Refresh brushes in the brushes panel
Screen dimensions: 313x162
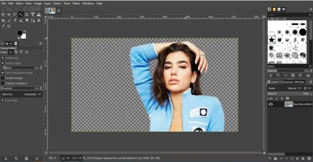click(300, 75)
